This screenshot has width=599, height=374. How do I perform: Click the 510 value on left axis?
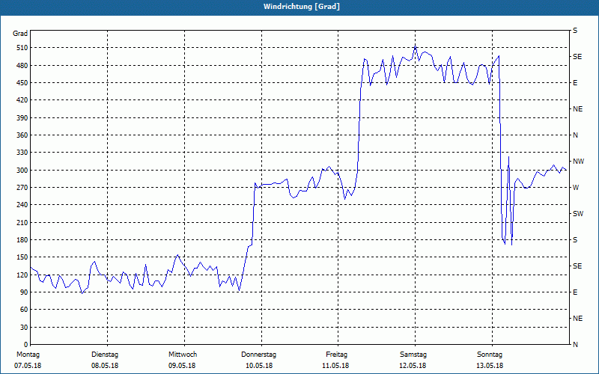tap(22, 48)
